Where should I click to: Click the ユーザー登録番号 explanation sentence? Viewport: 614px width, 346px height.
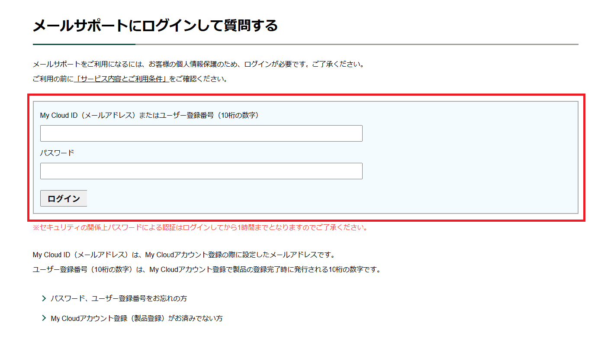click(x=207, y=269)
